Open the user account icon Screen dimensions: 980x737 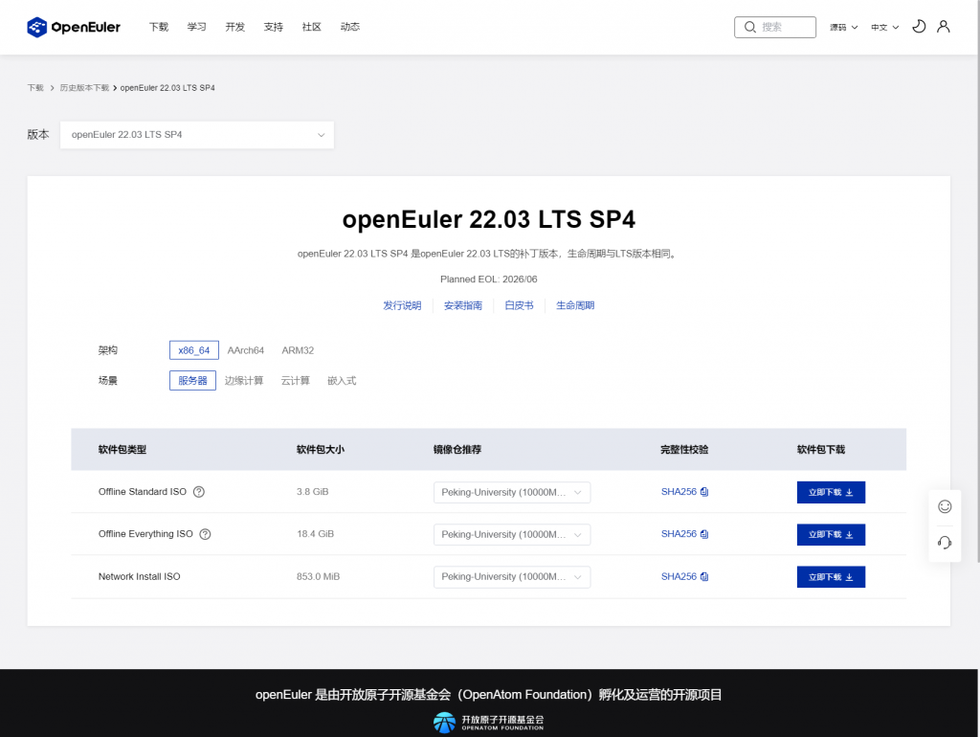pyautogui.click(x=943, y=26)
